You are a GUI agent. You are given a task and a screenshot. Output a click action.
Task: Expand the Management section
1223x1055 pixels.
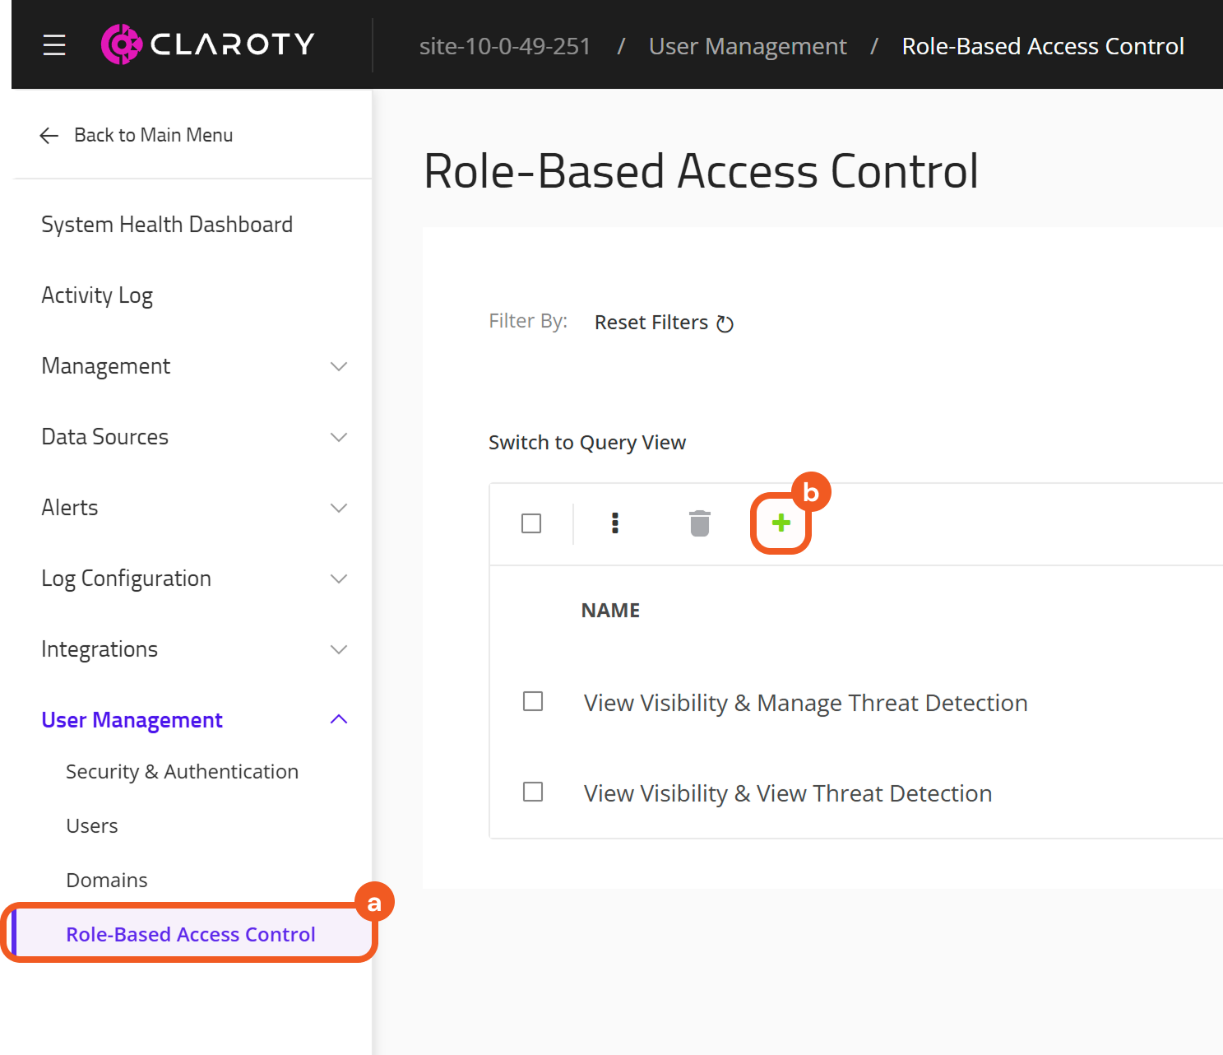(x=338, y=366)
